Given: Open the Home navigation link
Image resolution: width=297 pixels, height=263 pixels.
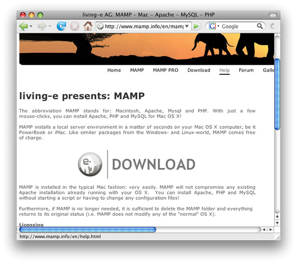Looking at the screenshot, I should point(114,70).
